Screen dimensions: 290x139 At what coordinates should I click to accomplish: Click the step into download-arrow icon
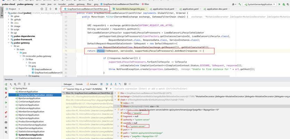(111, 84)
